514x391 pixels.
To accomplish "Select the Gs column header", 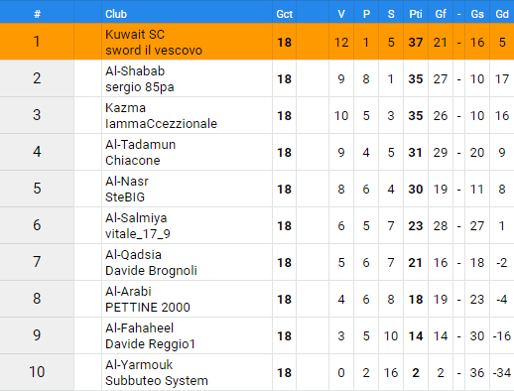I will click(x=477, y=14).
